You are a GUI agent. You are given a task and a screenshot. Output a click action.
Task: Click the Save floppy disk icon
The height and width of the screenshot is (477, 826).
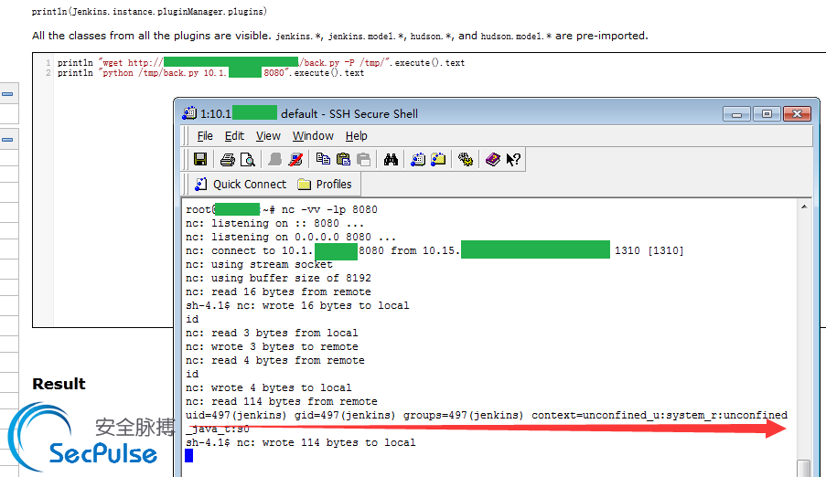click(200, 159)
